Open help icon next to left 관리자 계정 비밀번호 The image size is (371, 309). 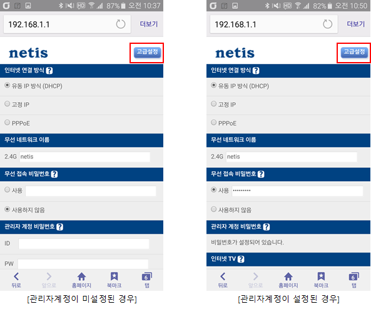59,227
